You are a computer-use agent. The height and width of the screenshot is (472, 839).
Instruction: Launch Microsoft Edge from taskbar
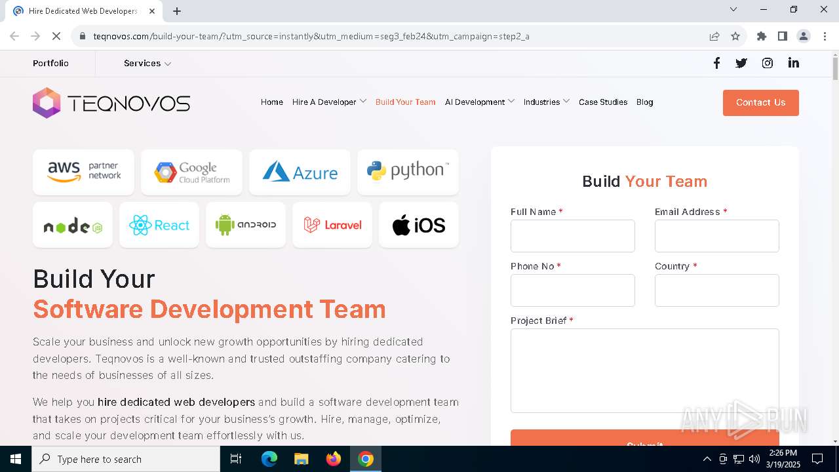[269, 459]
